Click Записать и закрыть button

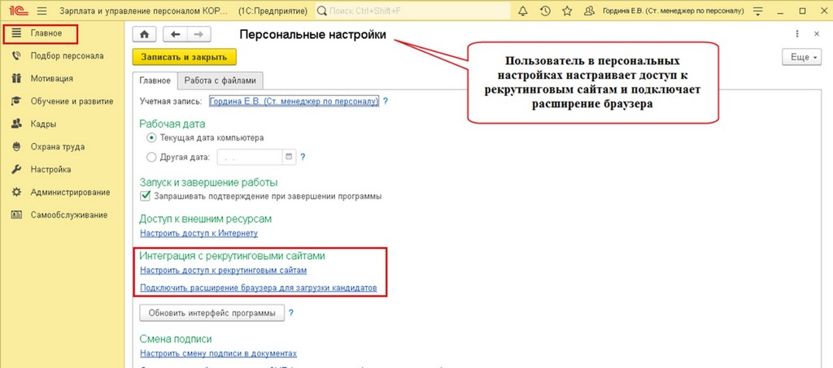point(184,57)
